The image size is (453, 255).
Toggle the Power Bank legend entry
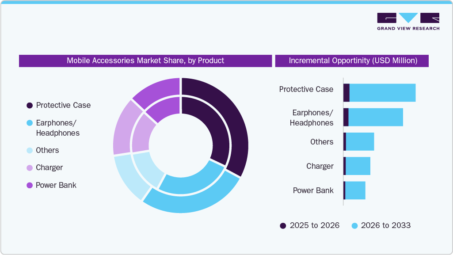[x=56, y=185]
